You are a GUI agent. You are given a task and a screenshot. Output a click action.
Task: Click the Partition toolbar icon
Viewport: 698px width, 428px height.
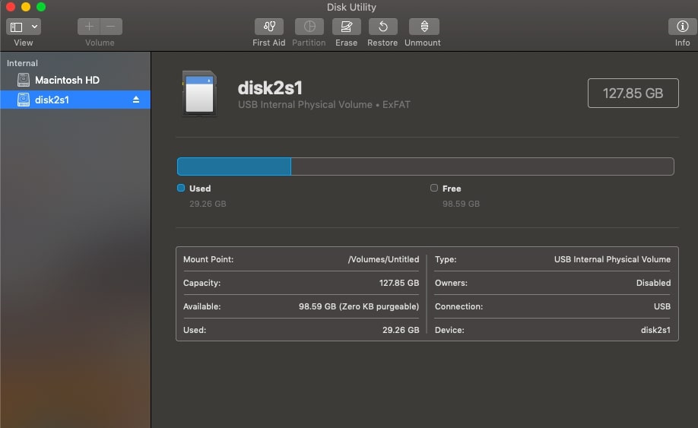click(309, 27)
